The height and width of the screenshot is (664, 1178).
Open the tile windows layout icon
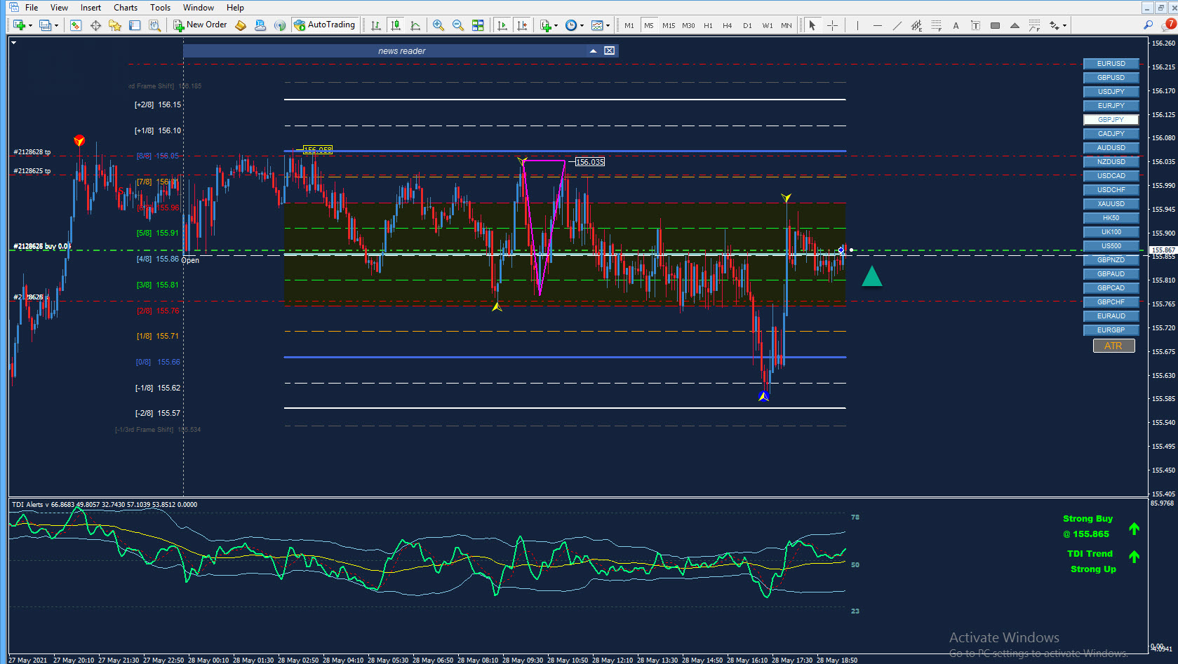[478, 25]
